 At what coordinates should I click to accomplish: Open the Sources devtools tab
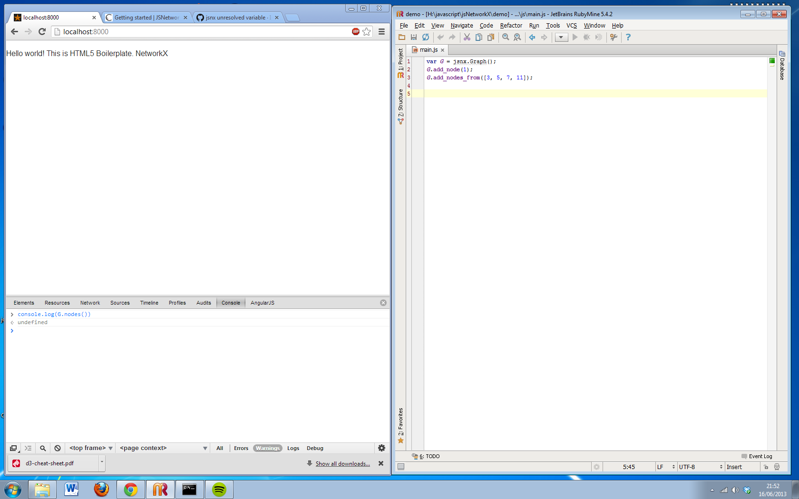pos(120,303)
